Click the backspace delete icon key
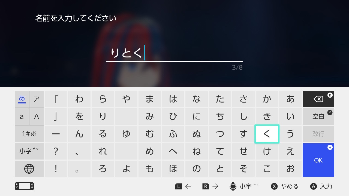The width and height of the screenshot is (349, 196). [318, 99]
